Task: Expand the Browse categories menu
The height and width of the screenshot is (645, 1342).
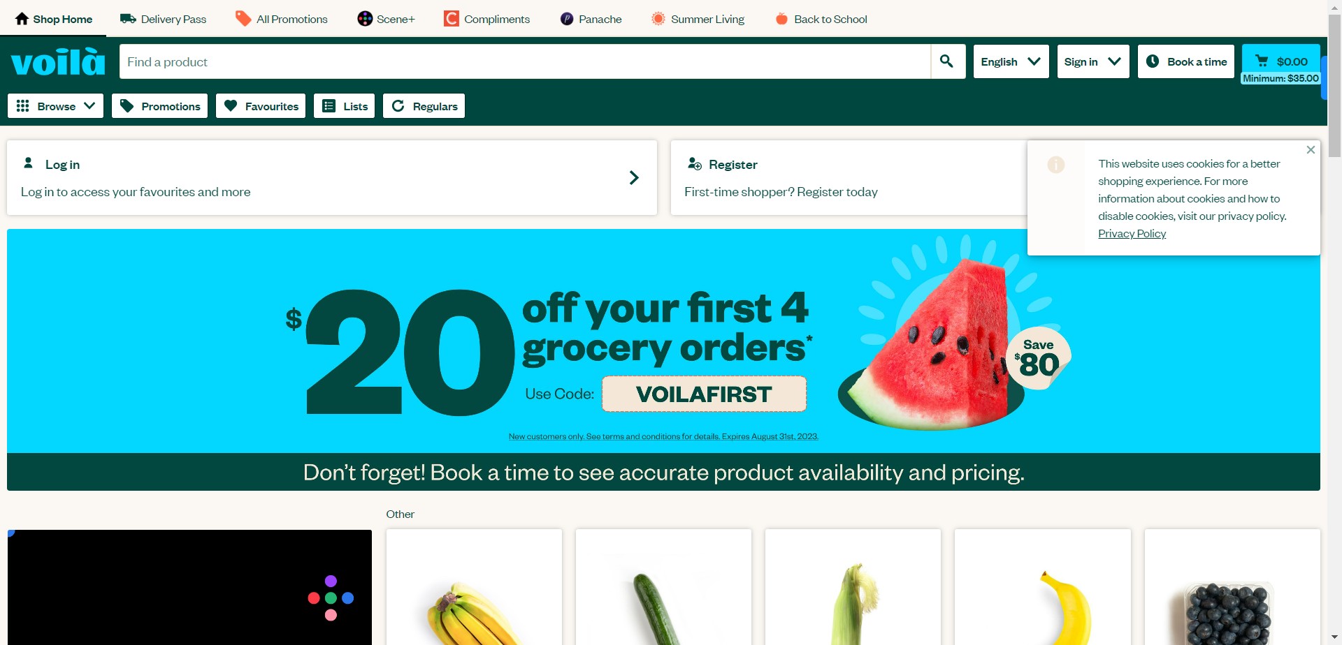Action: 55,106
